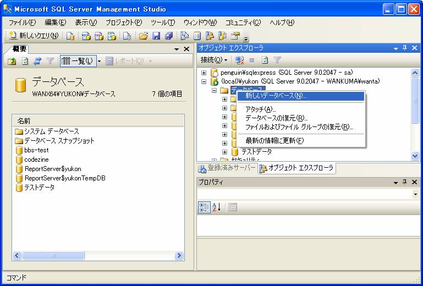Click the disconnect server icon in Object Explorer

point(239,60)
